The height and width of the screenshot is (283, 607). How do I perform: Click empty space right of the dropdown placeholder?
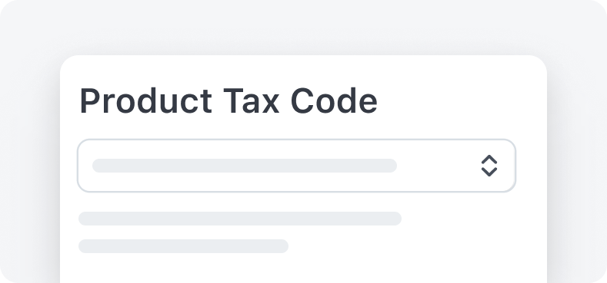point(438,166)
